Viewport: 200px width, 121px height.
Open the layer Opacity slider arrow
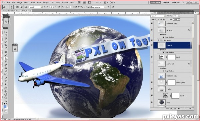179,16
